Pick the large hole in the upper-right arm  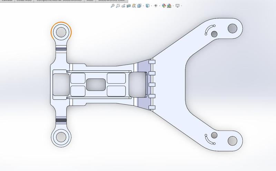click(x=232, y=28)
